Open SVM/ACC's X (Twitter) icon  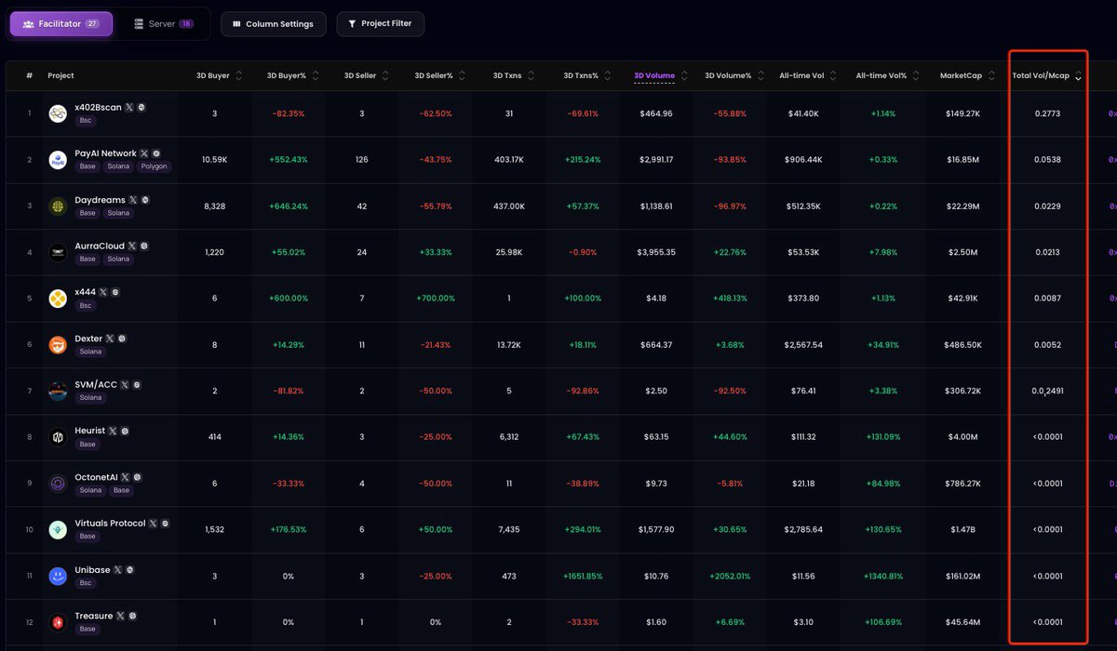pos(125,385)
